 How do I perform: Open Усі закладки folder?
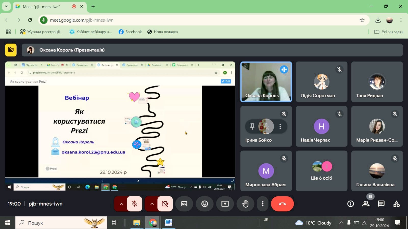point(389,32)
